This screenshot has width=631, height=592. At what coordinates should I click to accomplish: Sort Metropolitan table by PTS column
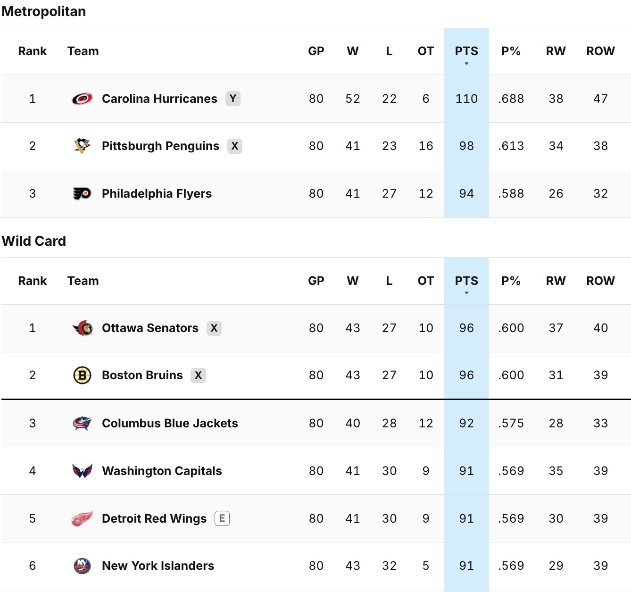[466, 51]
